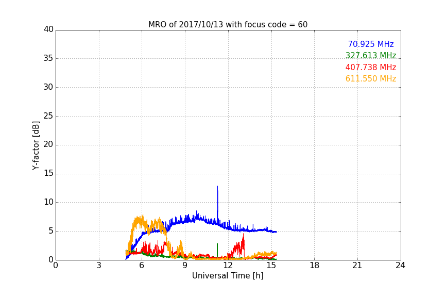Click the y-axis tick label '10'
The width and height of the screenshot is (445, 297).
click(x=48, y=202)
